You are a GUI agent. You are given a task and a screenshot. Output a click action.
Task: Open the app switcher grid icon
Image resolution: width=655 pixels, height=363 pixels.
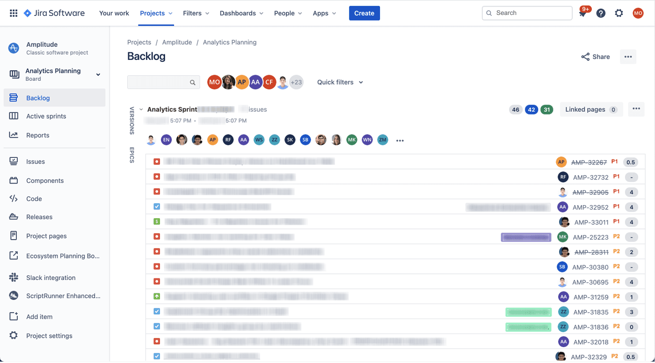pos(14,13)
